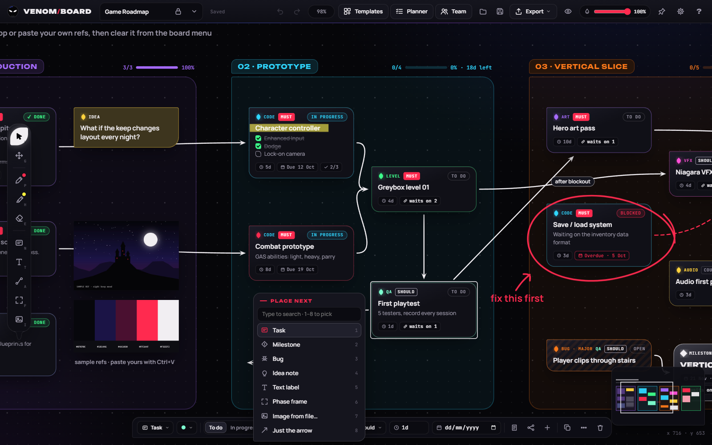712x445 pixels.
Task: Click the share/link icon in bottom bar
Action: tap(531, 428)
